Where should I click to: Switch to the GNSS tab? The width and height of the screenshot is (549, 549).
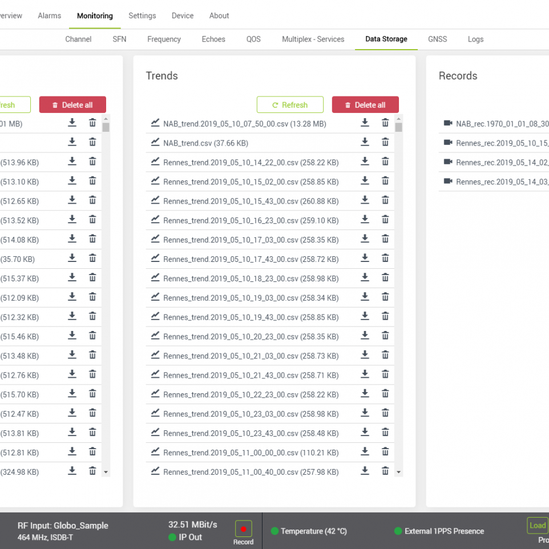tap(438, 39)
